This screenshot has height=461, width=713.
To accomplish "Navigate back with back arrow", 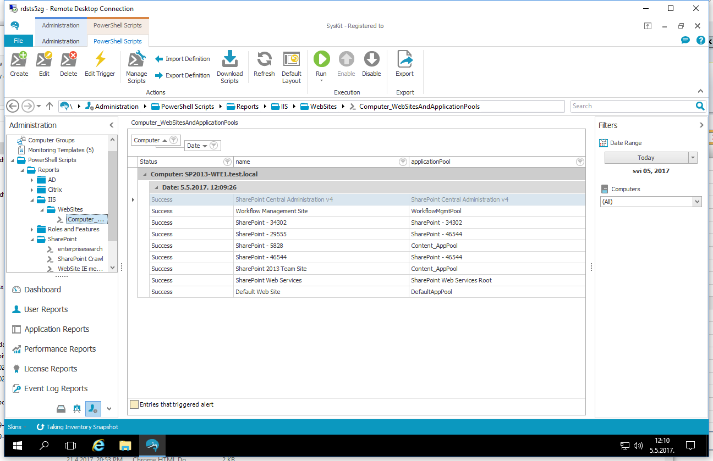I will [x=13, y=106].
